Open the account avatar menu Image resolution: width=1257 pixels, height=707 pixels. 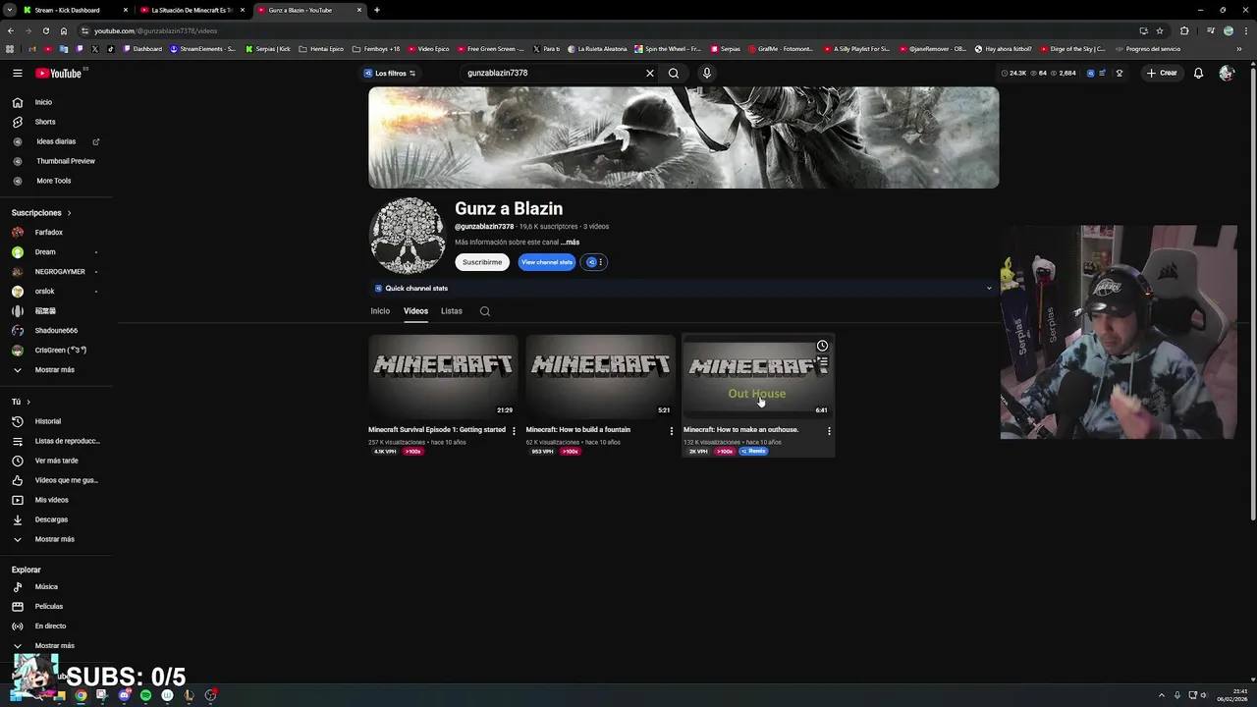[x=1226, y=73]
